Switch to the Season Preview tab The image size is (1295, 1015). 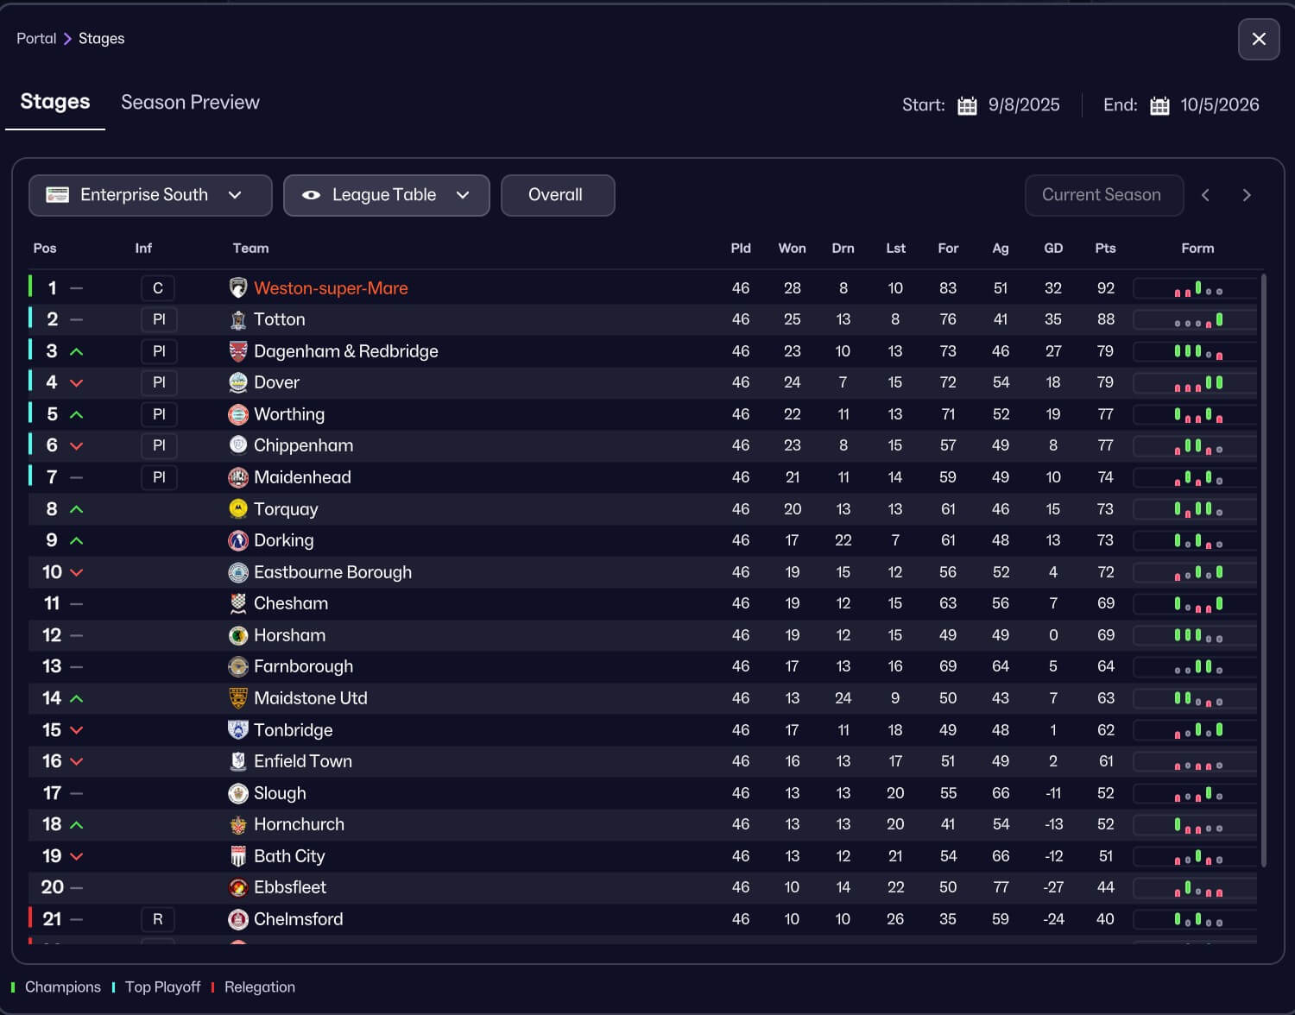click(x=190, y=103)
